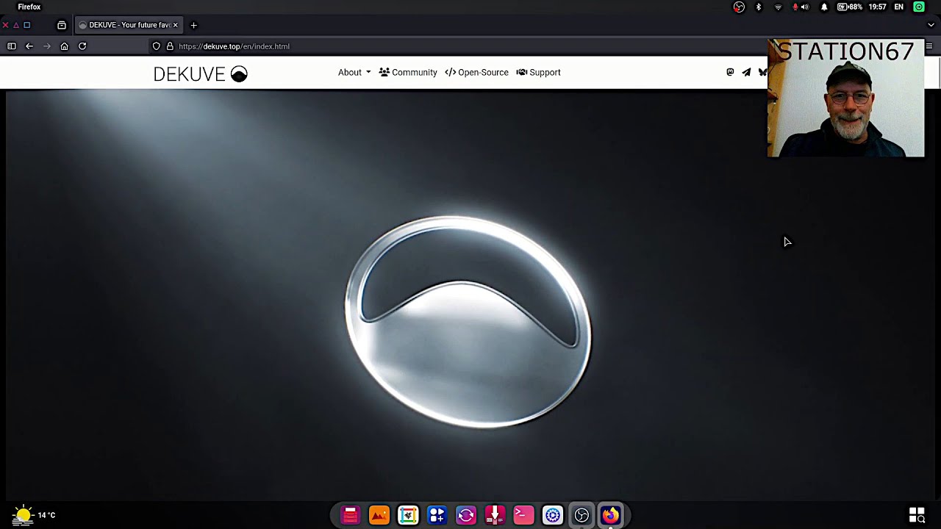Open the Community page link
This screenshot has height=529, width=941.
point(408,72)
